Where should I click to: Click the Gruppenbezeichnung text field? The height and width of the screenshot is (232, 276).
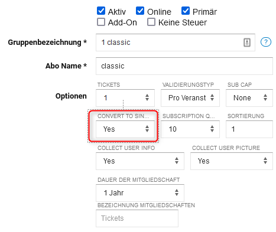176,43
